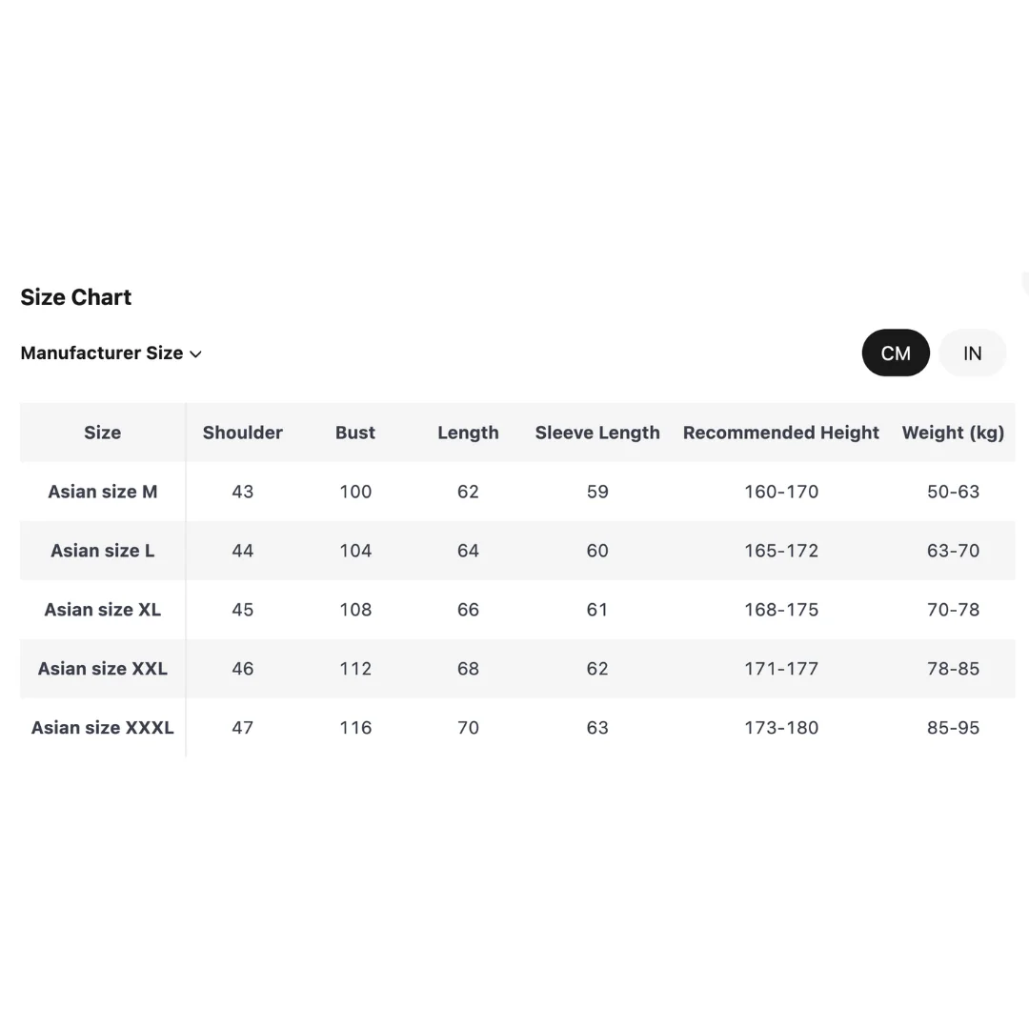Click the Shoulder column header
Viewport: 1029px width, 1029px height.
tap(243, 433)
